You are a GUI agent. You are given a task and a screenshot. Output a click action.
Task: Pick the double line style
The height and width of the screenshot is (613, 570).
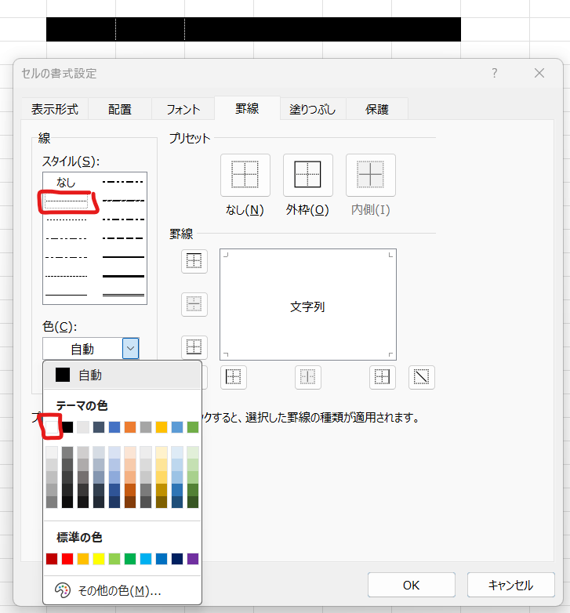point(123,294)
